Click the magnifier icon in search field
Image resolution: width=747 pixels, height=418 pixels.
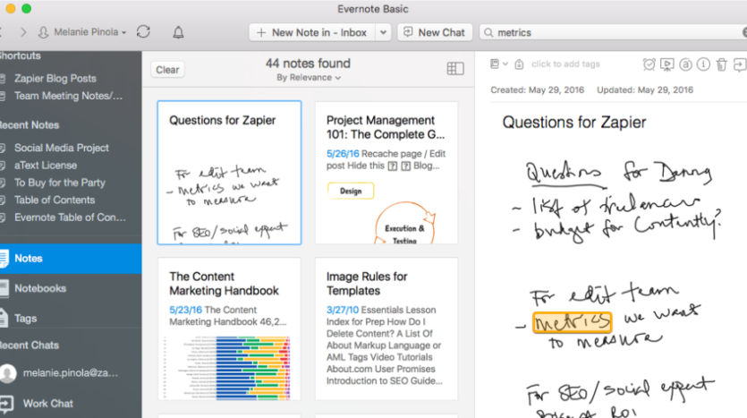(488, 32)
